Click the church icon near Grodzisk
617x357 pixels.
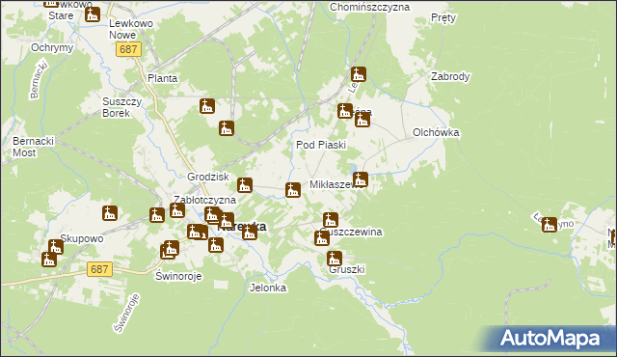pyautogui.click(x=245, y=185)
